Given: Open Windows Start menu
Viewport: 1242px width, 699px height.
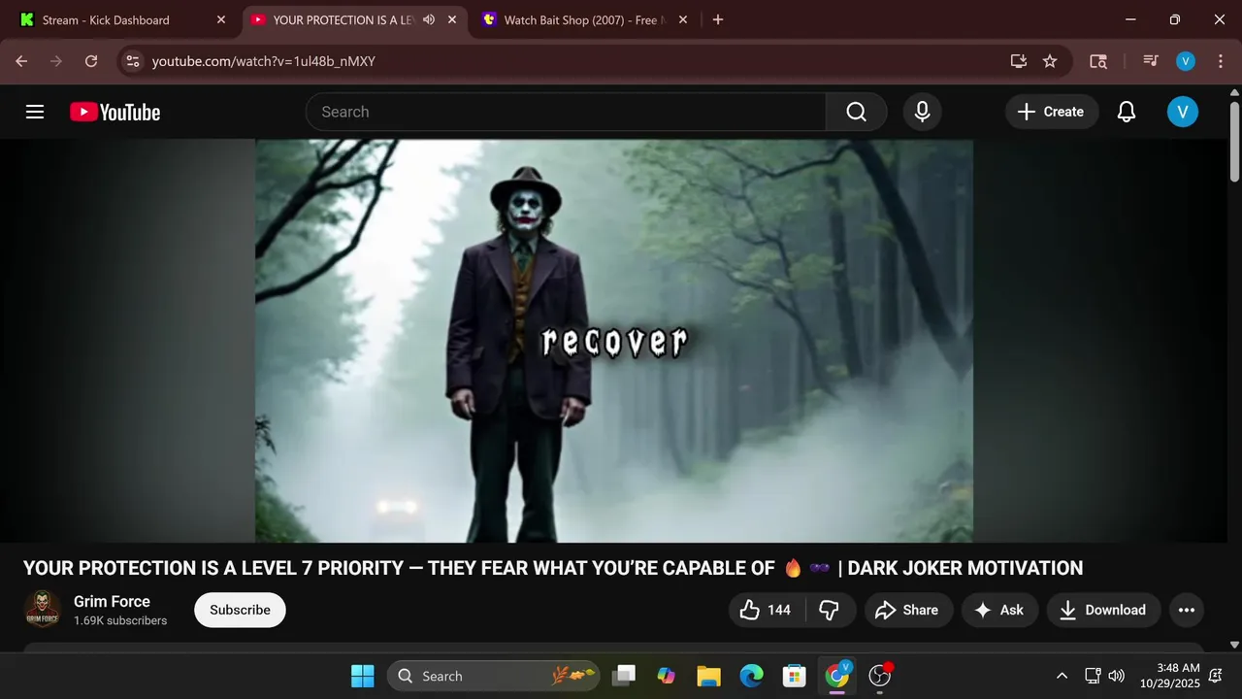Looking at the screenshot, I should click(x=362, y=676).
